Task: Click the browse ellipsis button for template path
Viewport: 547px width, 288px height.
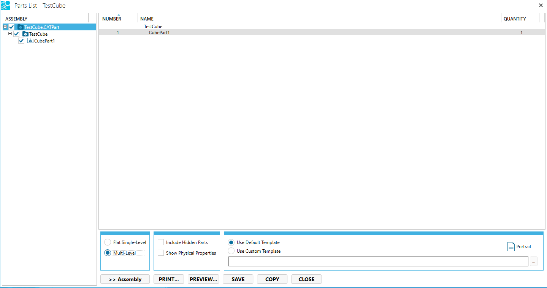Action: pyautogui.click(x=534, y=261)
